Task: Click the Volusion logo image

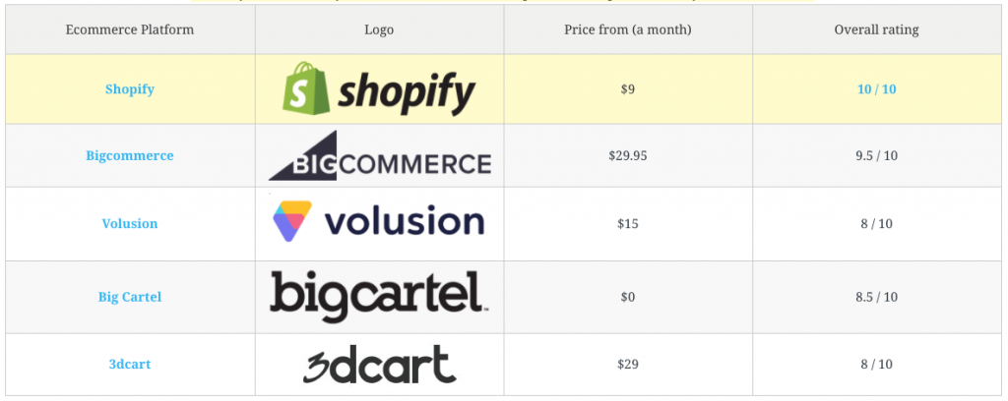Action: click(379, 221)
